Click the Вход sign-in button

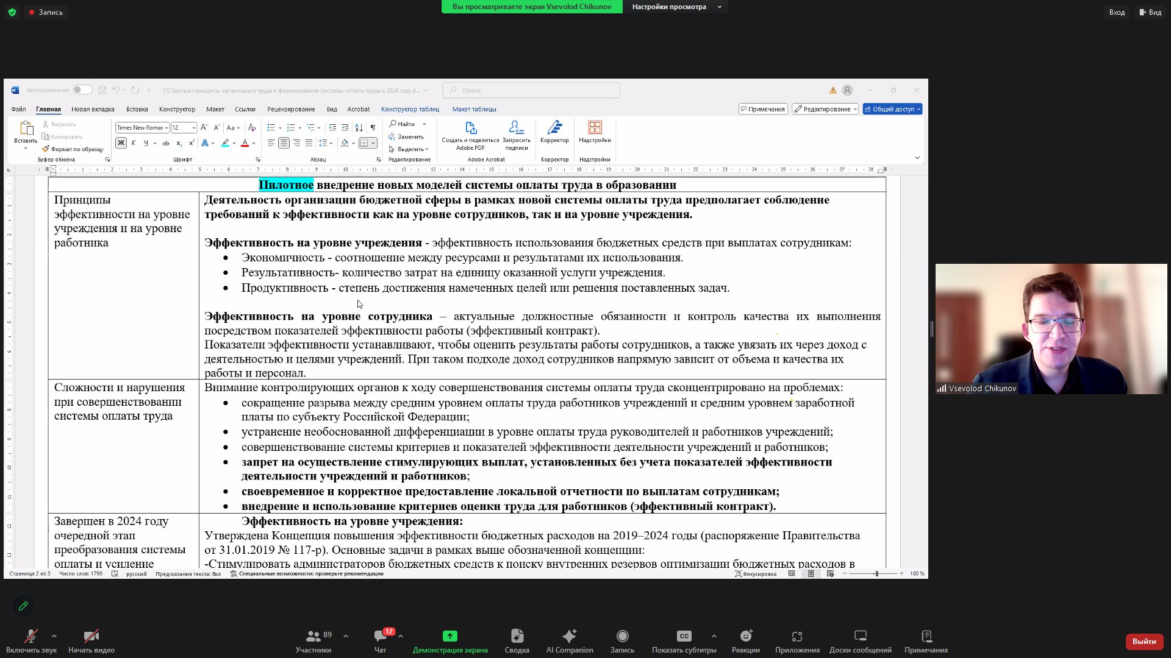(x=1117, y=12)
